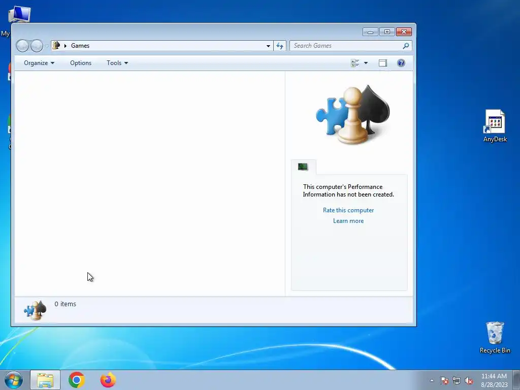Click the large Games preview image
Screen dimensions: 520x390
pos(352,114)
